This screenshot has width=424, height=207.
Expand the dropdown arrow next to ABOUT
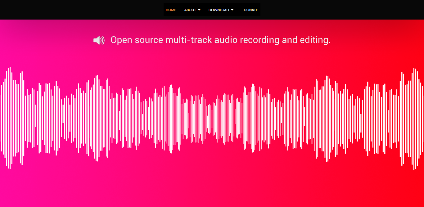tap(199, 10)
